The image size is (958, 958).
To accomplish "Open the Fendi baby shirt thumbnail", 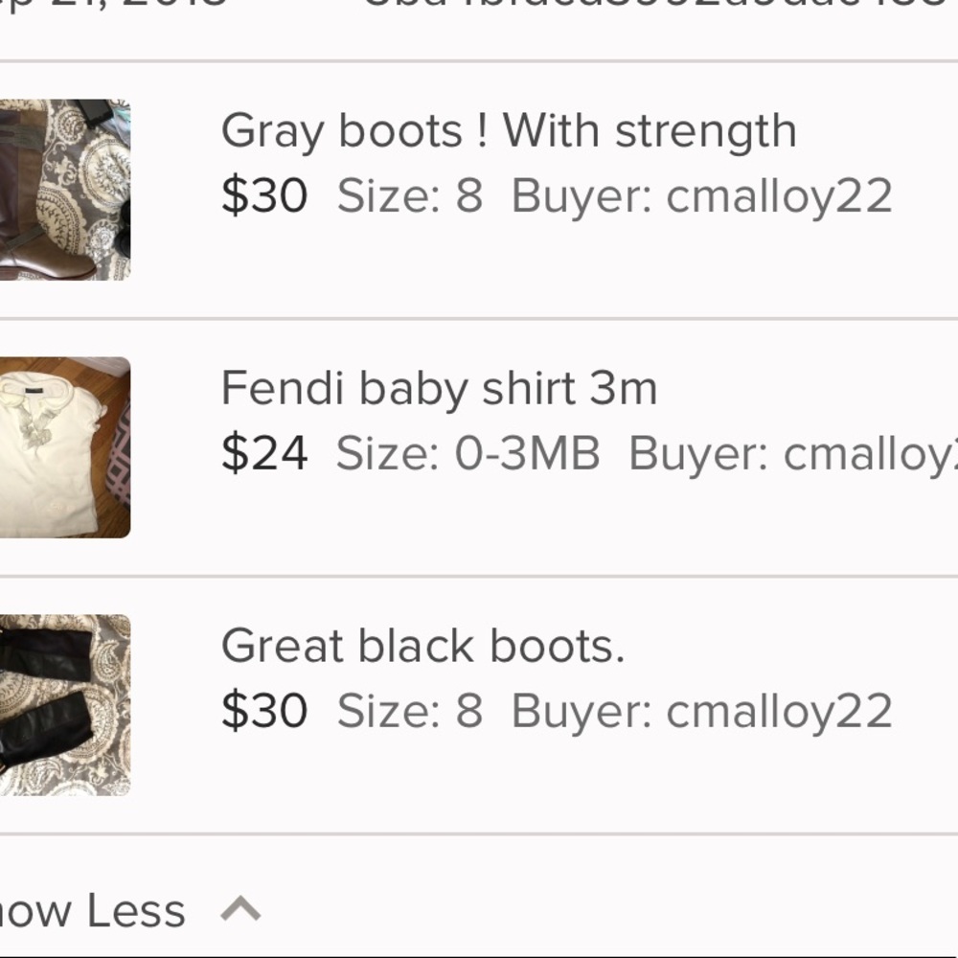I will pyautogui.click(x=62, y=445).
